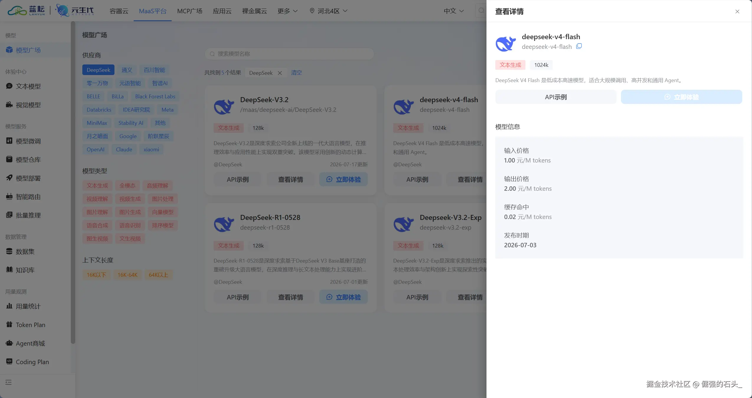Click the sidebar vertical scrollbar
The image size is (752, 398).
click(73, 183)
